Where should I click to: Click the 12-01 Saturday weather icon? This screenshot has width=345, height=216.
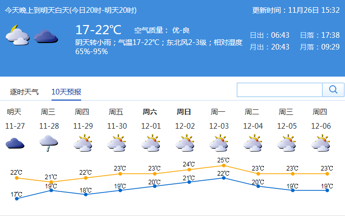[151, 143]
